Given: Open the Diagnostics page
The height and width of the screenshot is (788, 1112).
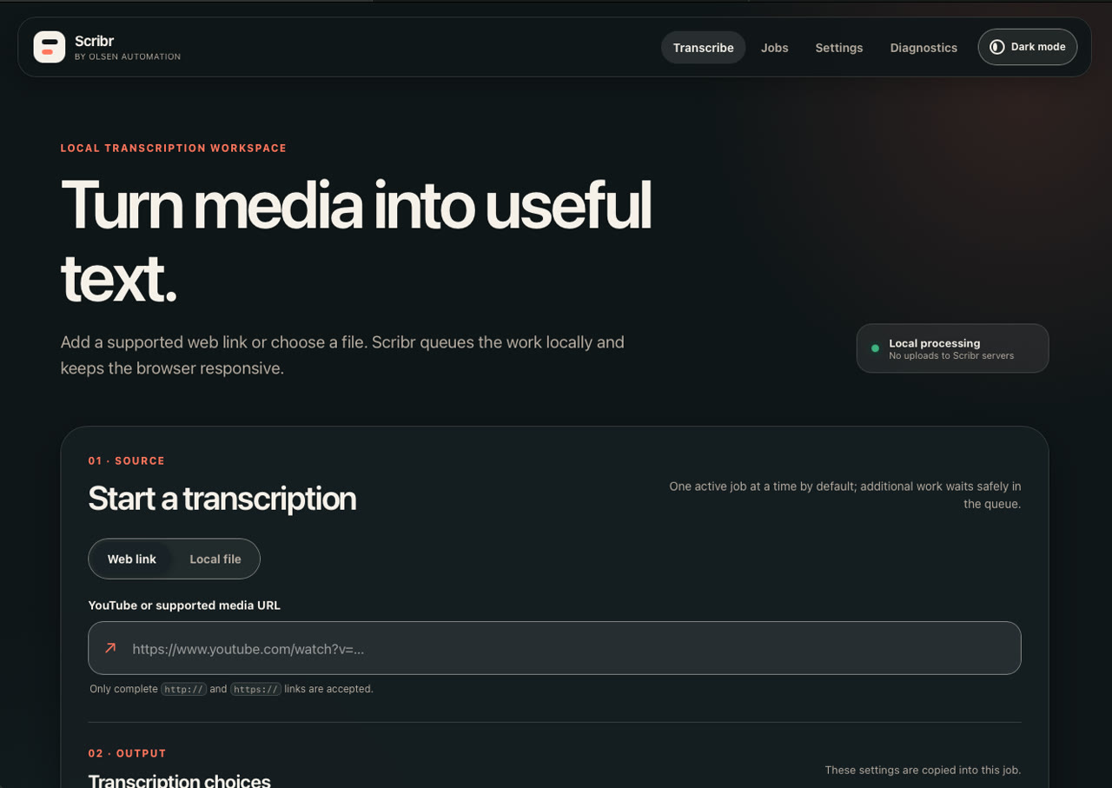Looking at the screenshot, I should [x=923, y=48].
